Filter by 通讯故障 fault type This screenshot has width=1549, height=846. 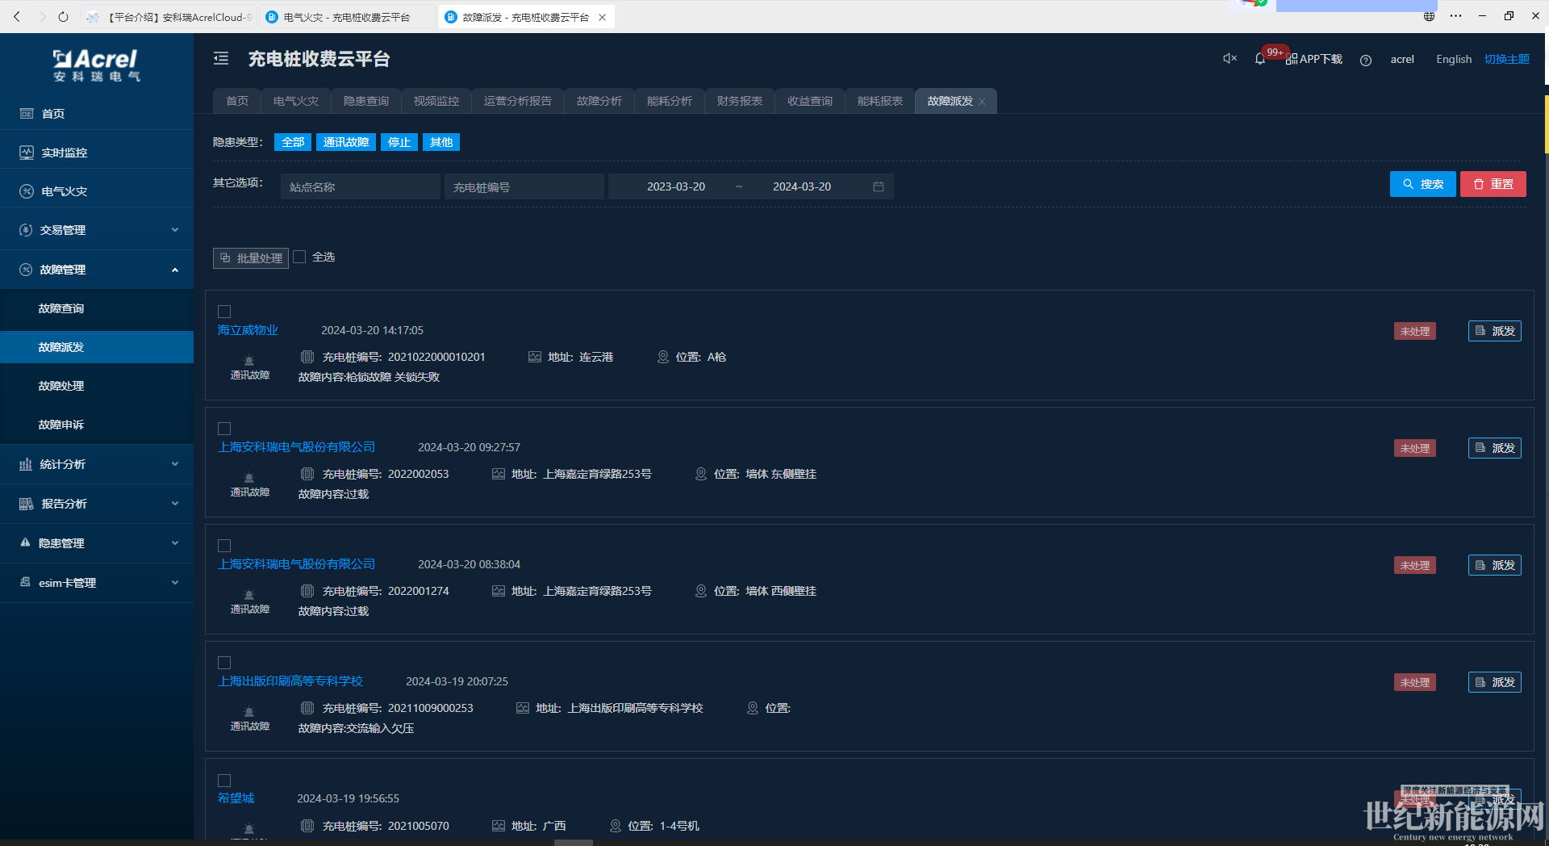click(345, 142)
